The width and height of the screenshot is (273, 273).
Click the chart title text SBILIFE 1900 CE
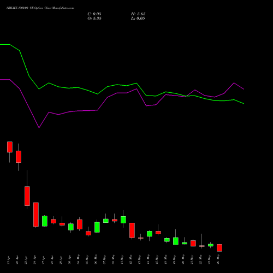[40, 8]
